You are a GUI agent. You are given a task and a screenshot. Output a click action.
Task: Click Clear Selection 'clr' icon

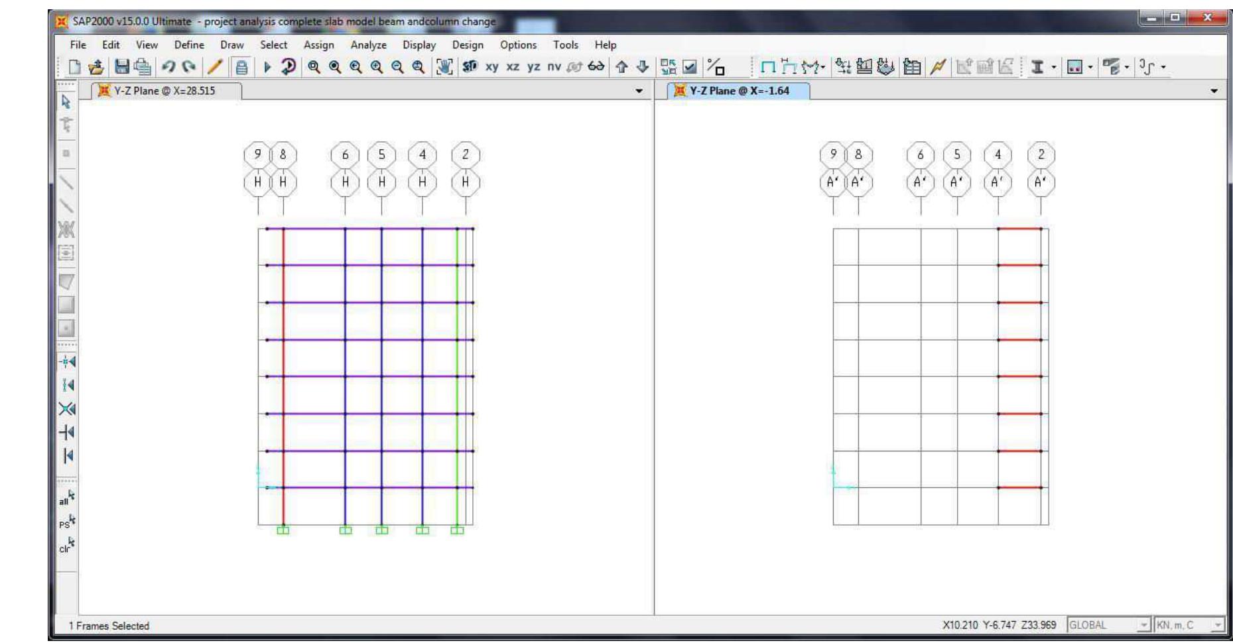[x=66, y=546]
